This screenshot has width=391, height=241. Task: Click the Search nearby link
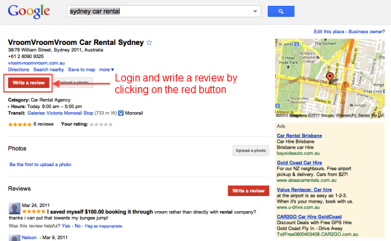tap(49, 70)
